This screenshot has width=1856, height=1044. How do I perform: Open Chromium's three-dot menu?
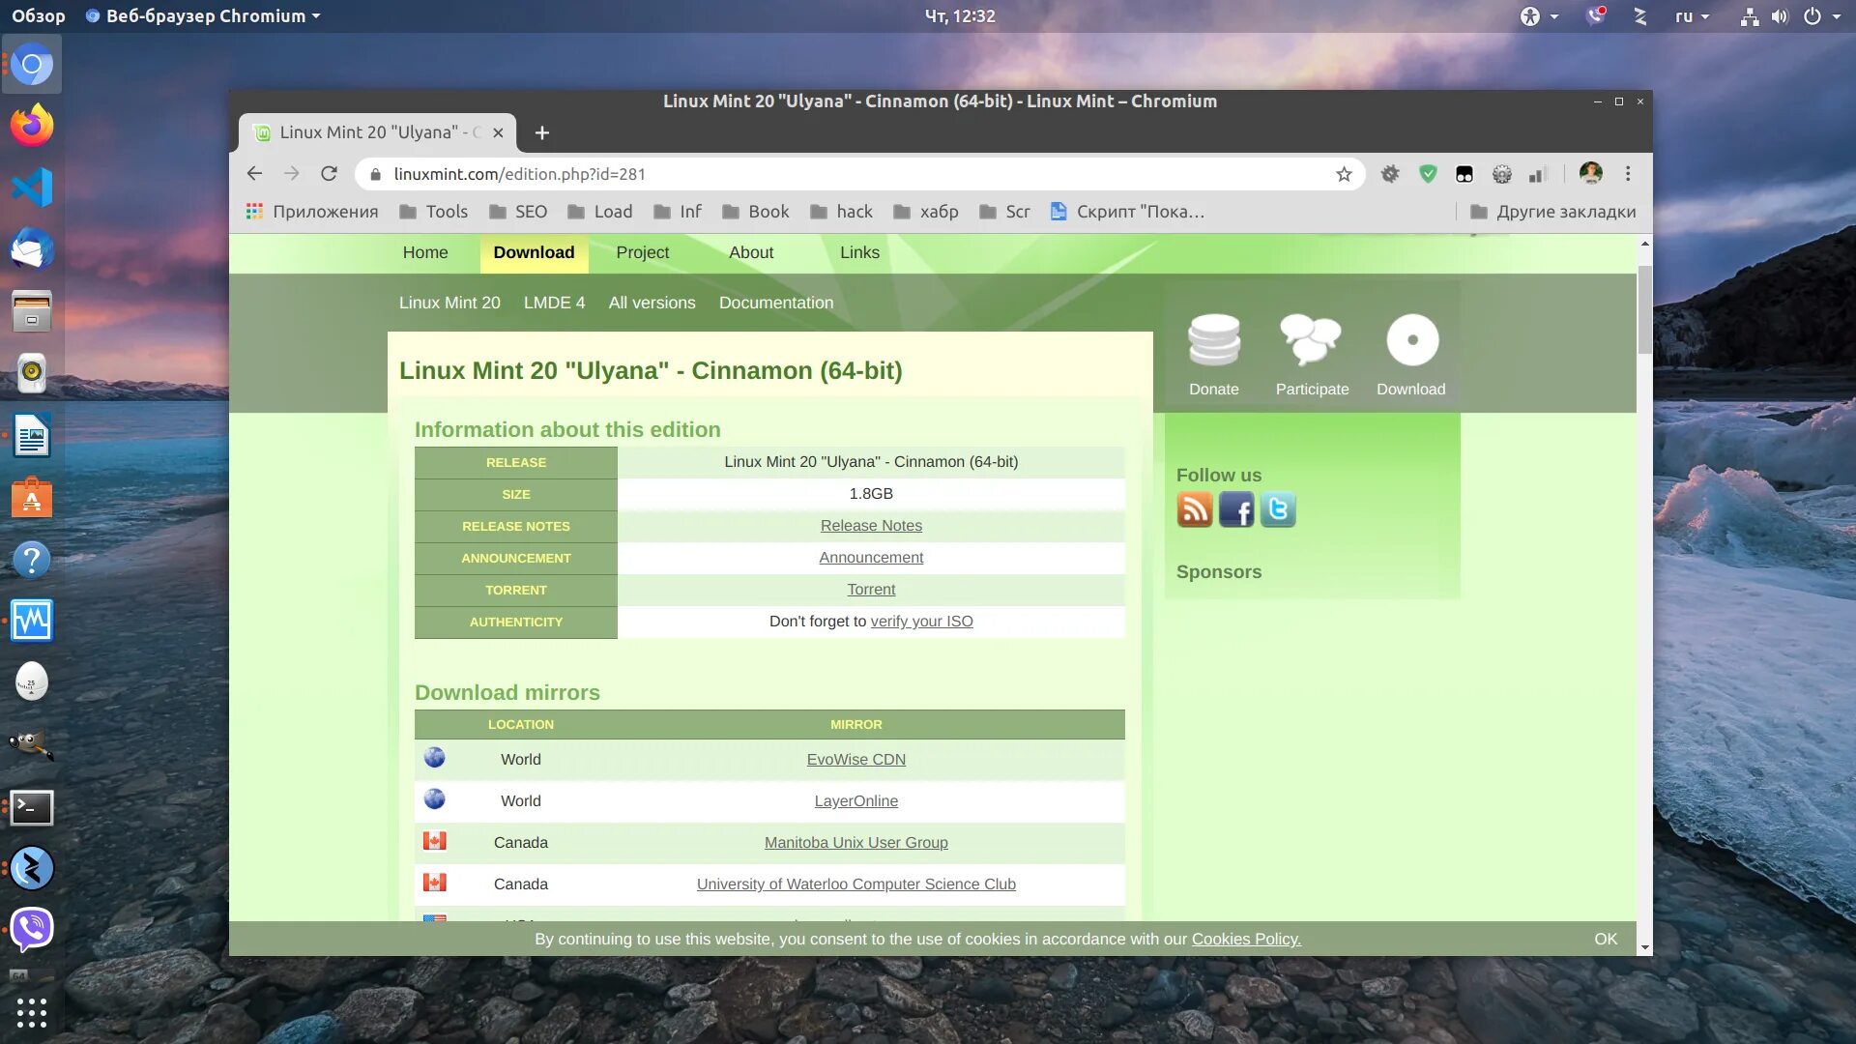(x=1628, y=174)
